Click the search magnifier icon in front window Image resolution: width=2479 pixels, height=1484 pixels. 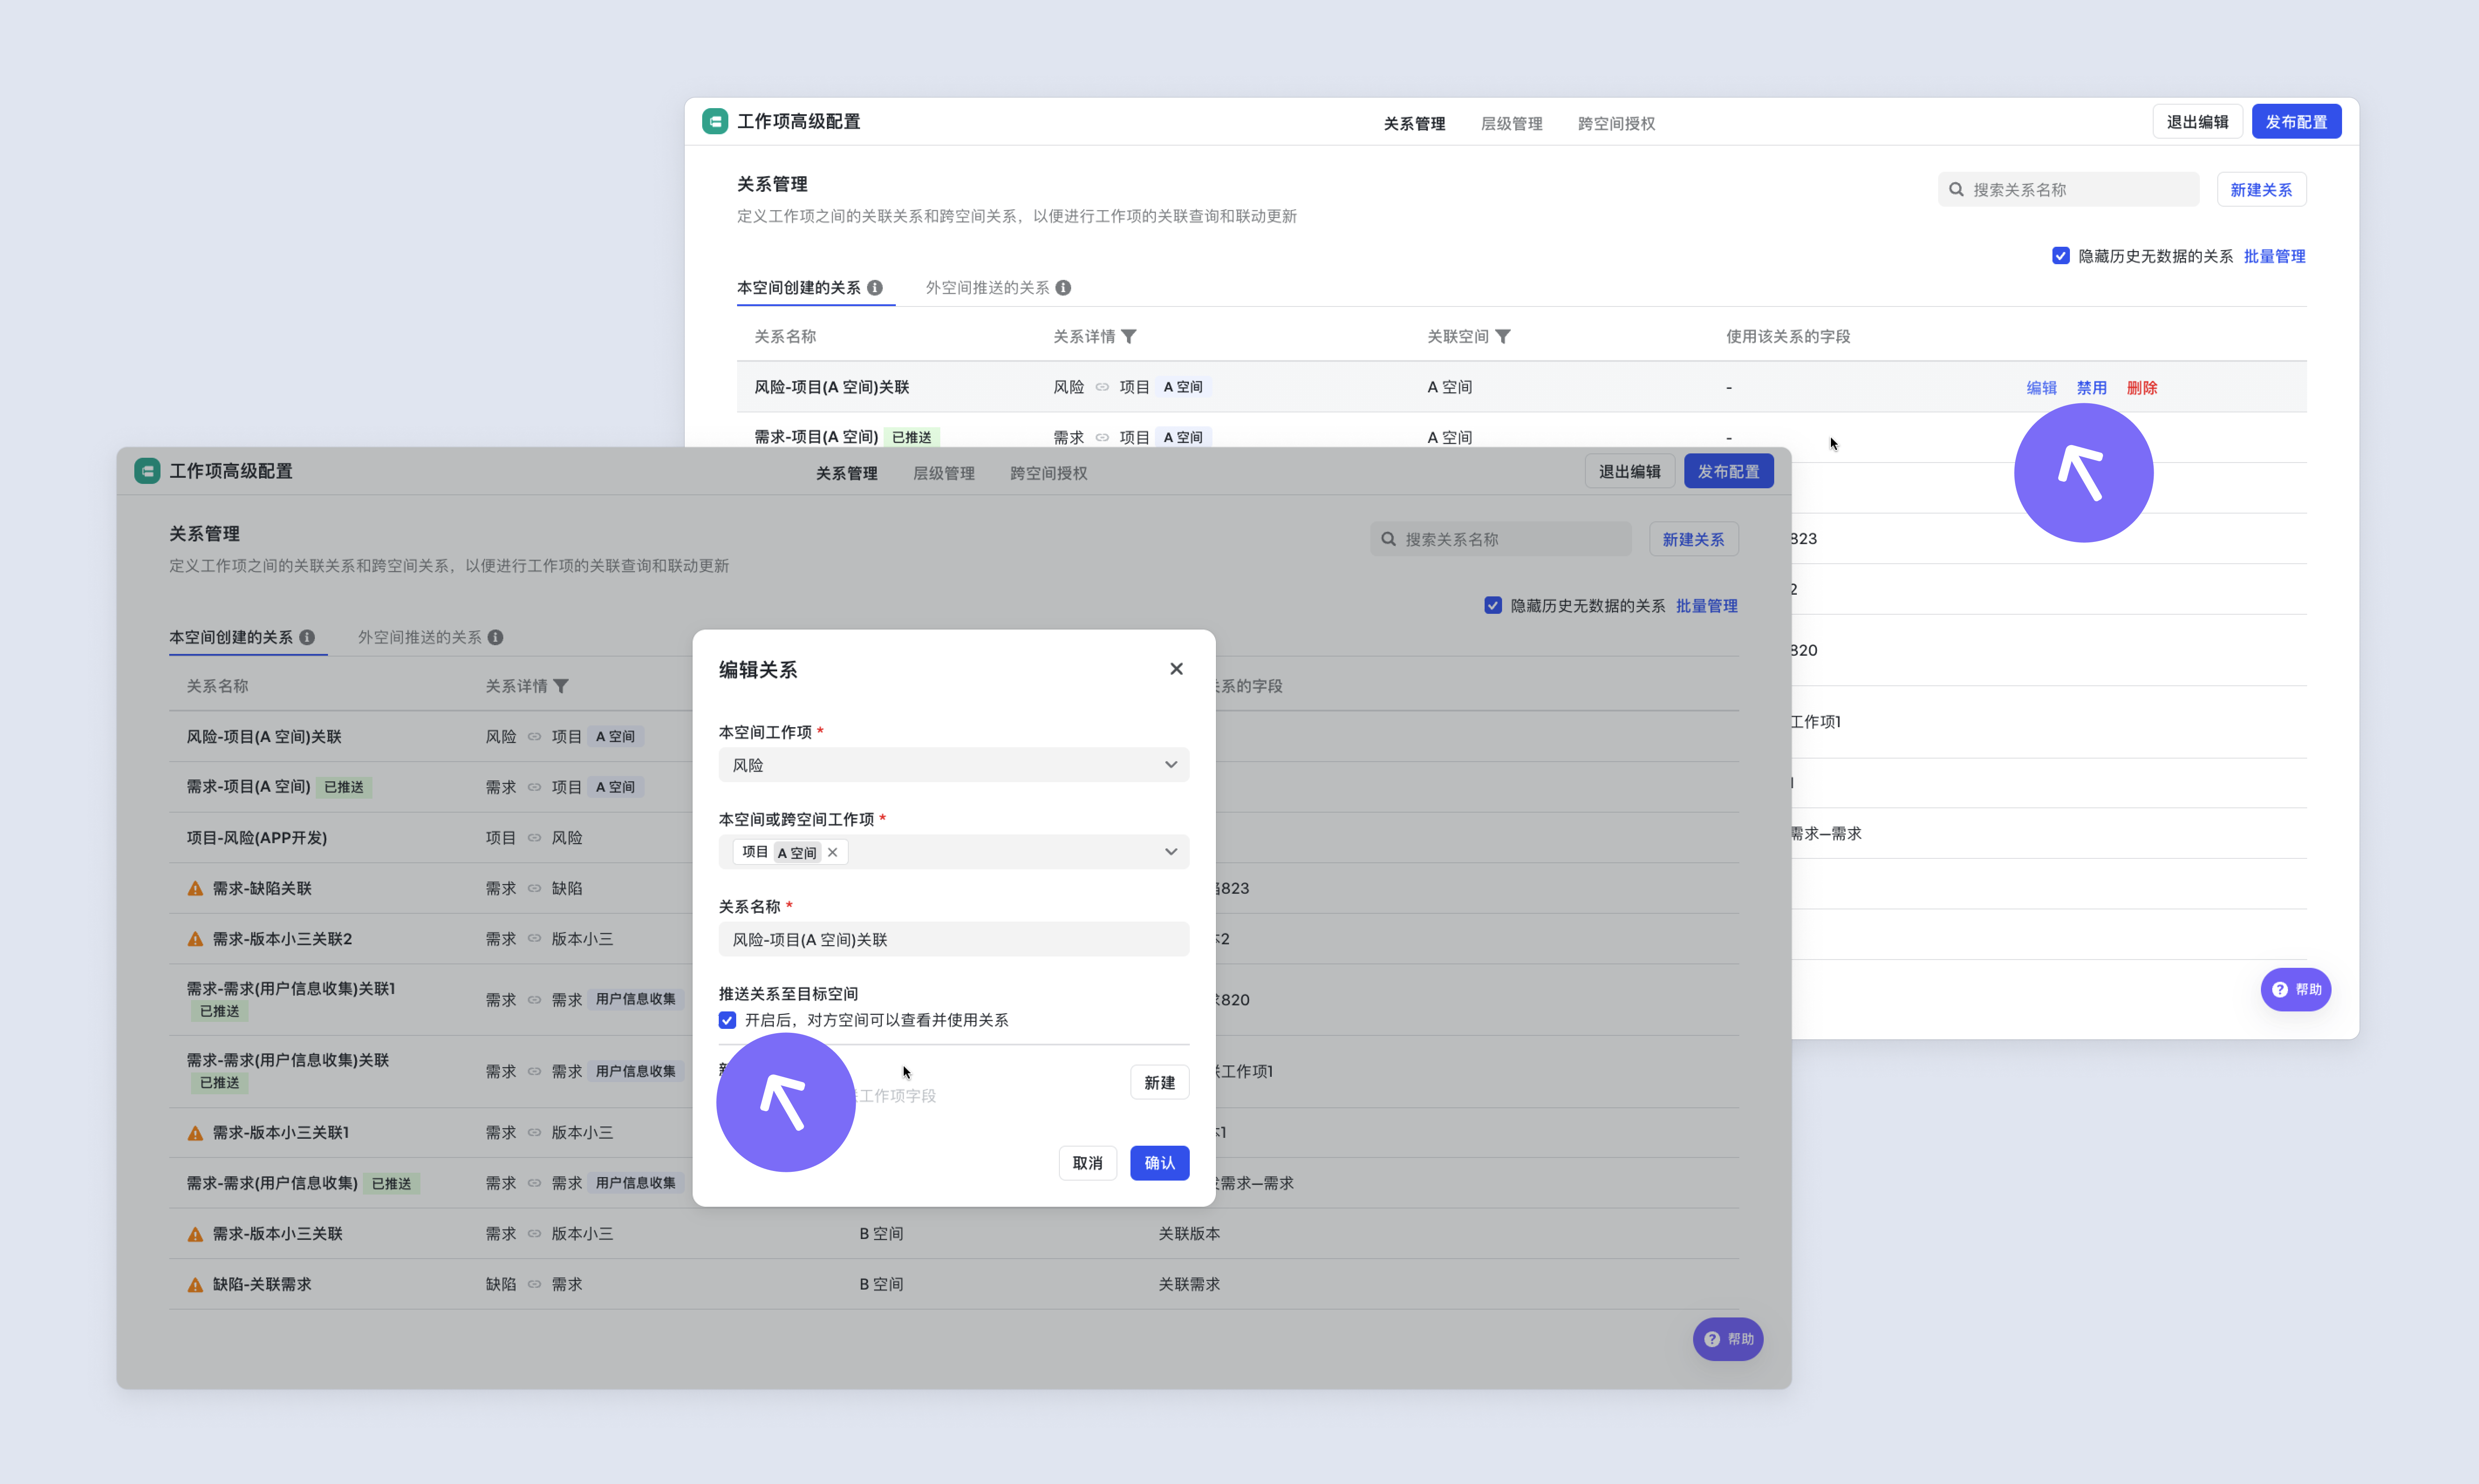coord(1389,539)
